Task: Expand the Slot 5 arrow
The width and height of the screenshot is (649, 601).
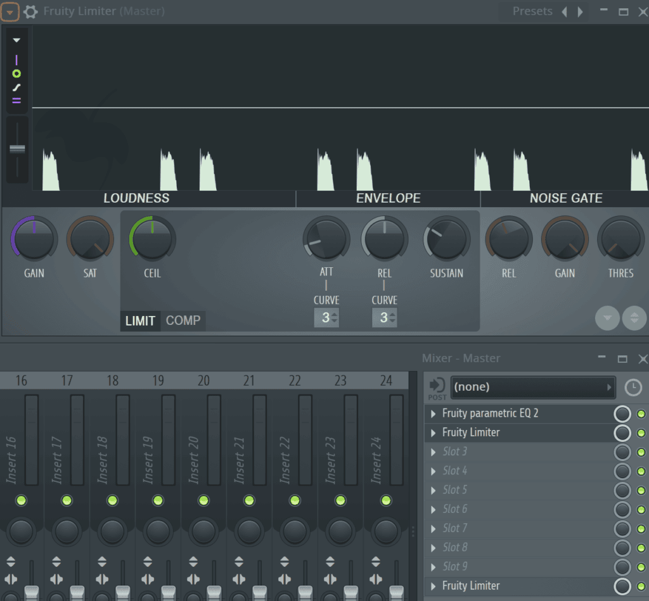Action: [434, 491]
